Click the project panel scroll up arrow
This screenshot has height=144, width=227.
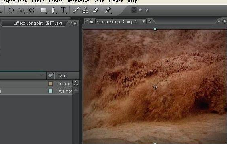coord(76,90)
